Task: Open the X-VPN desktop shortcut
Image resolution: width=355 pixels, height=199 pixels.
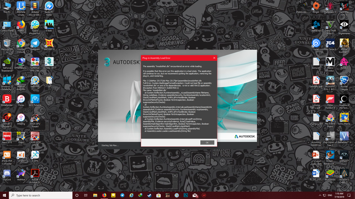Action: (x=35, y=156)
